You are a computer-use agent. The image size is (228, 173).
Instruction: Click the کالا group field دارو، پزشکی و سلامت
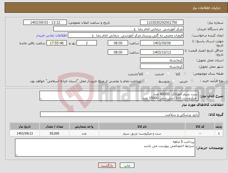[x=120, y=115]
